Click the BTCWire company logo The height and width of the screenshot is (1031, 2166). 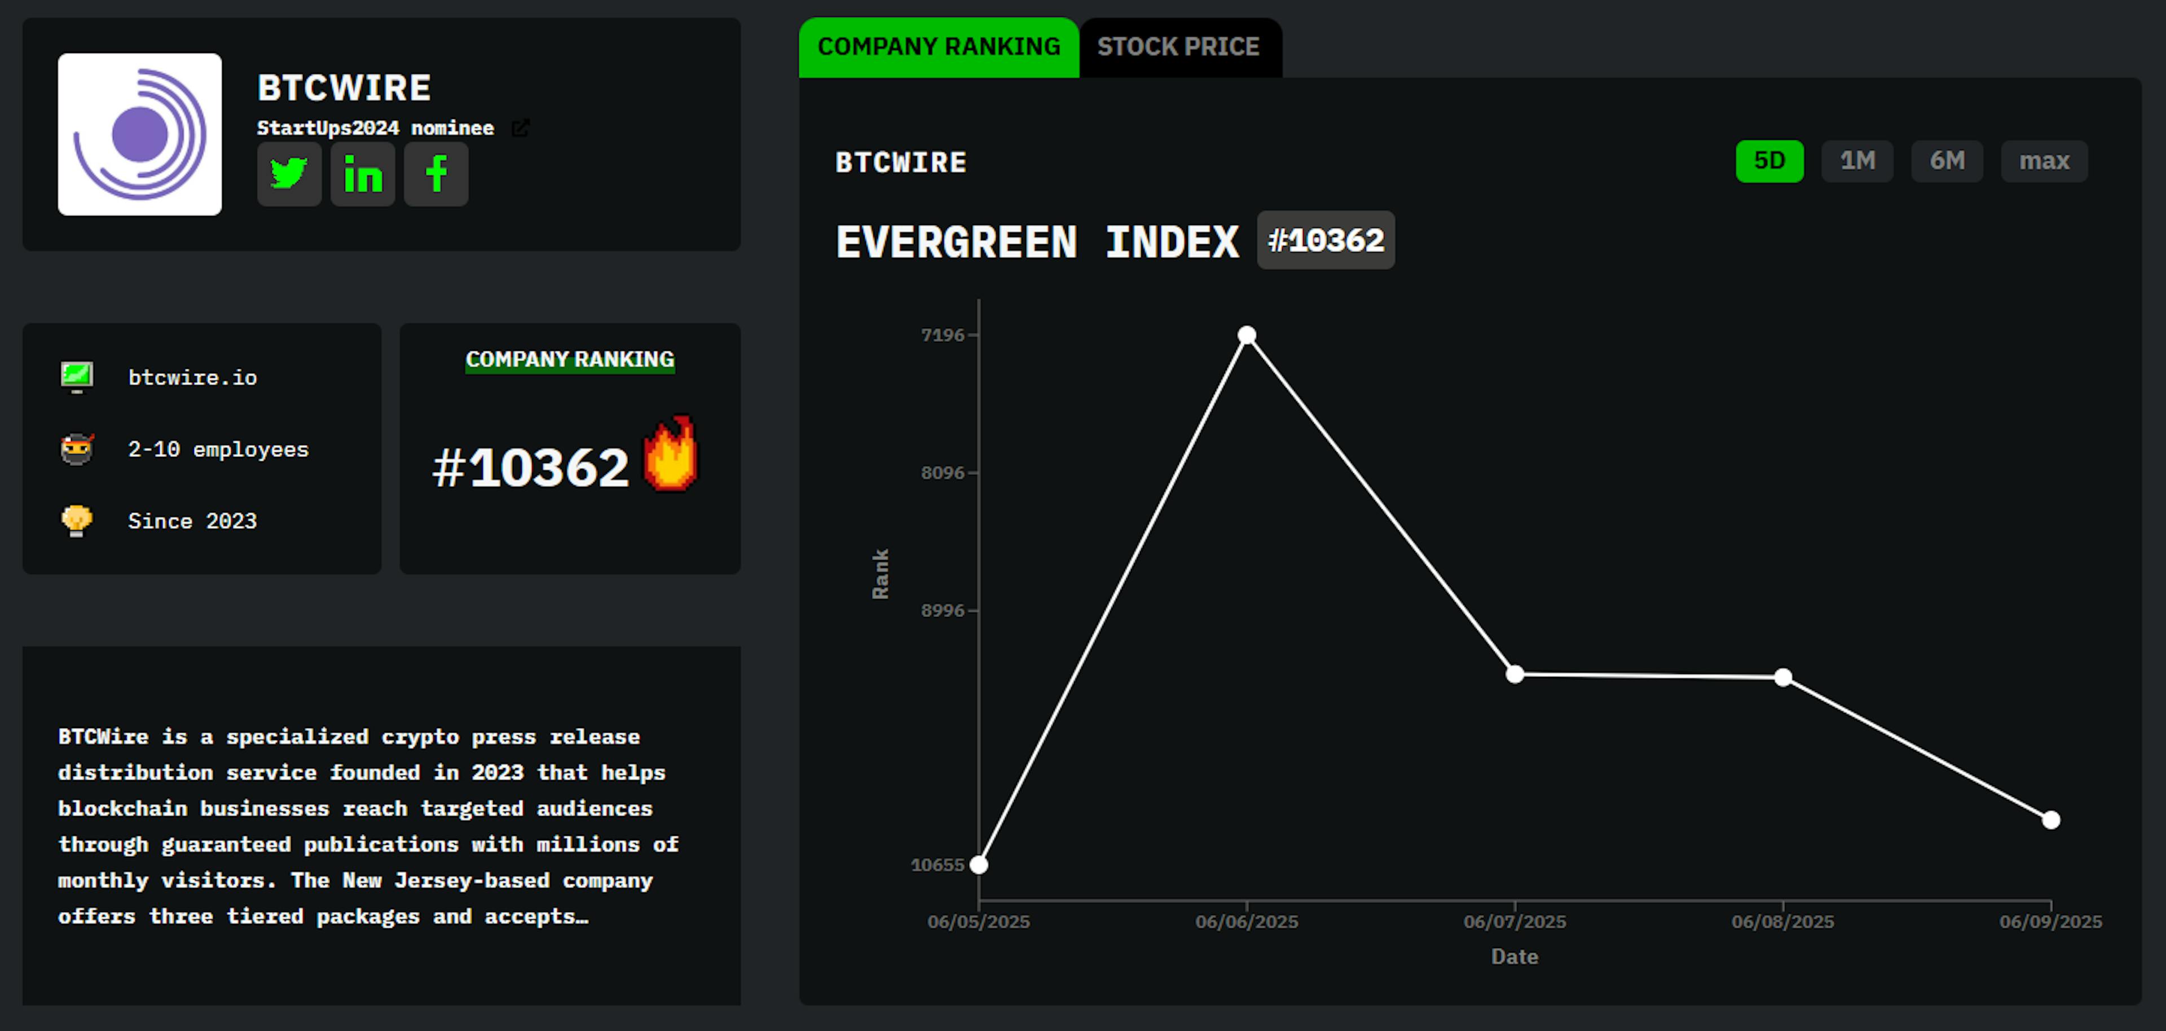point(140,135)
